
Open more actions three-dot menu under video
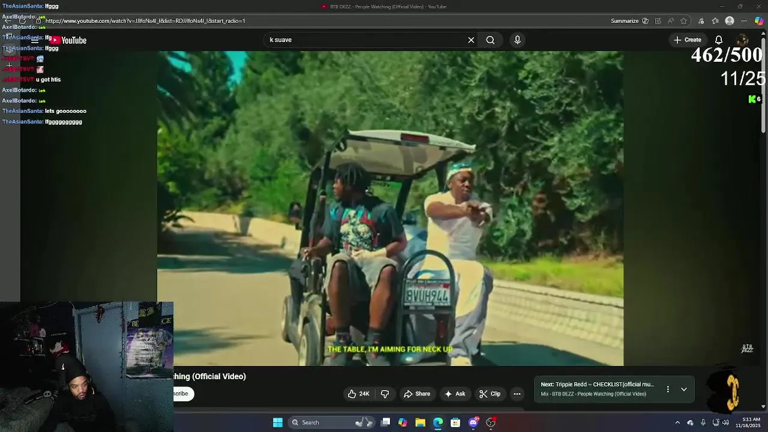517,394
